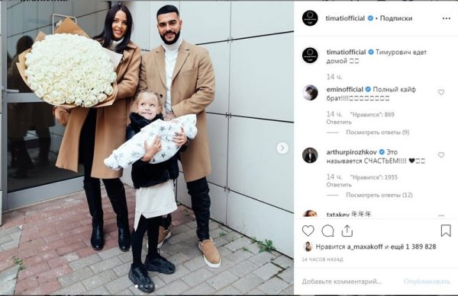
Task: Expand the 12 replies under arthurpirozhkov
Action: [379, 195]
